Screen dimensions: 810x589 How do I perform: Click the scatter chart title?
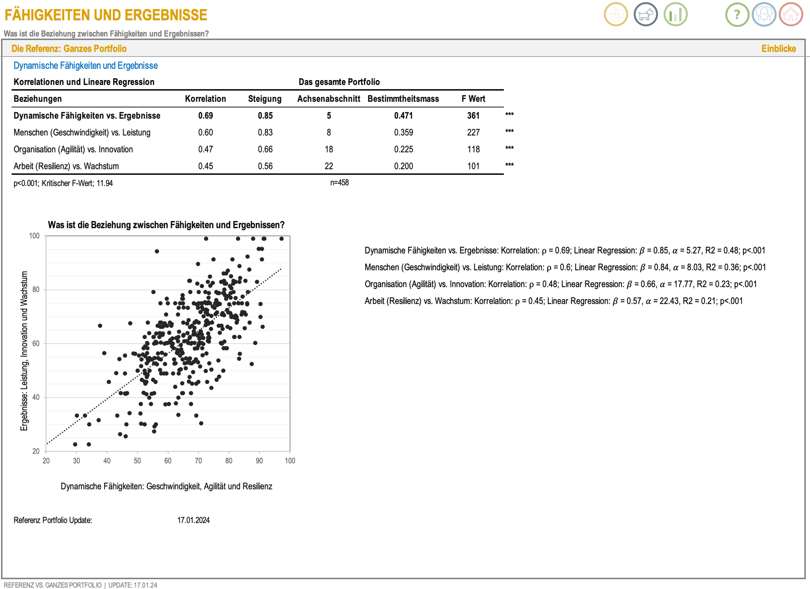[166, 225]
